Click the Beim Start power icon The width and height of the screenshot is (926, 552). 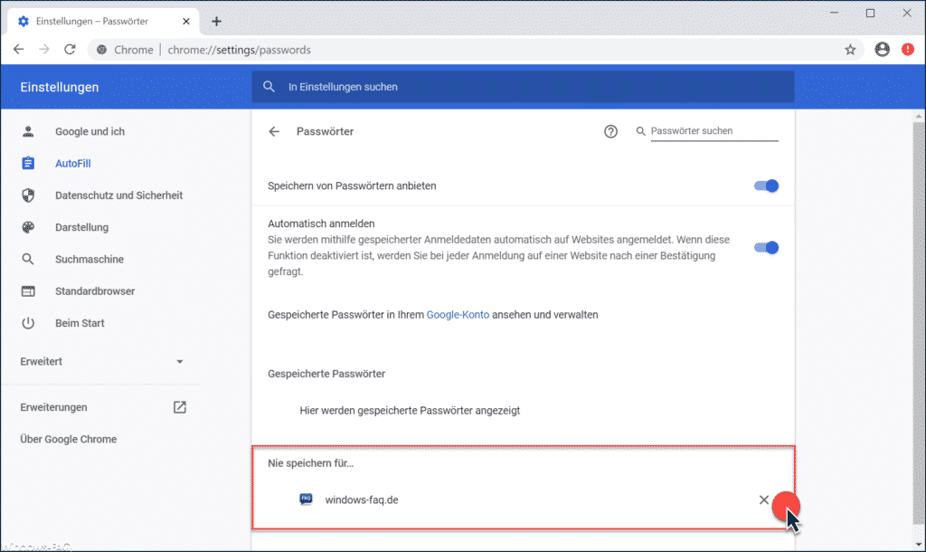28,323
